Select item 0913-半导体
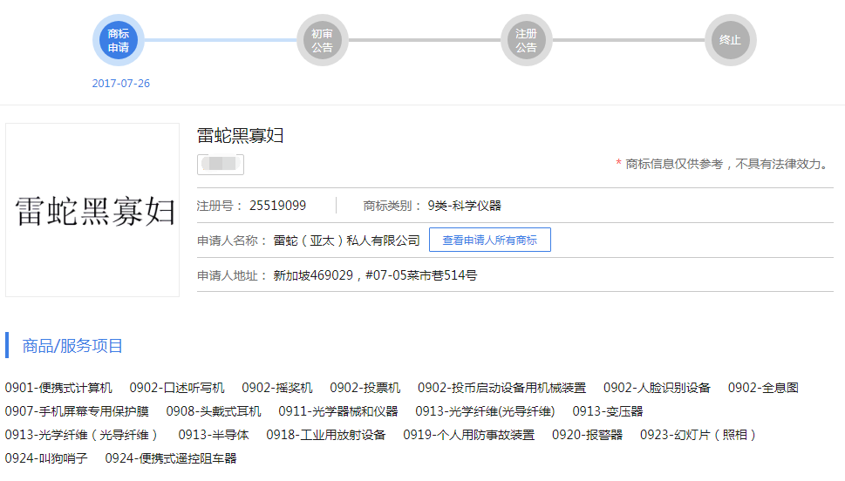This screenshot has width=845, height=481. point(214,435)
